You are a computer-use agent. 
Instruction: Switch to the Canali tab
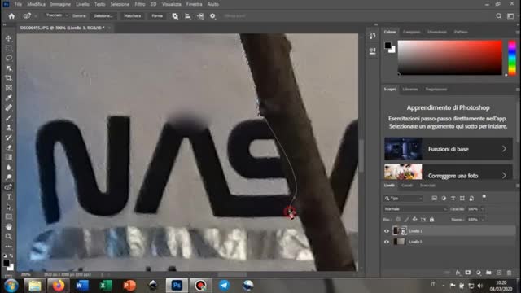tap(407, 186)
